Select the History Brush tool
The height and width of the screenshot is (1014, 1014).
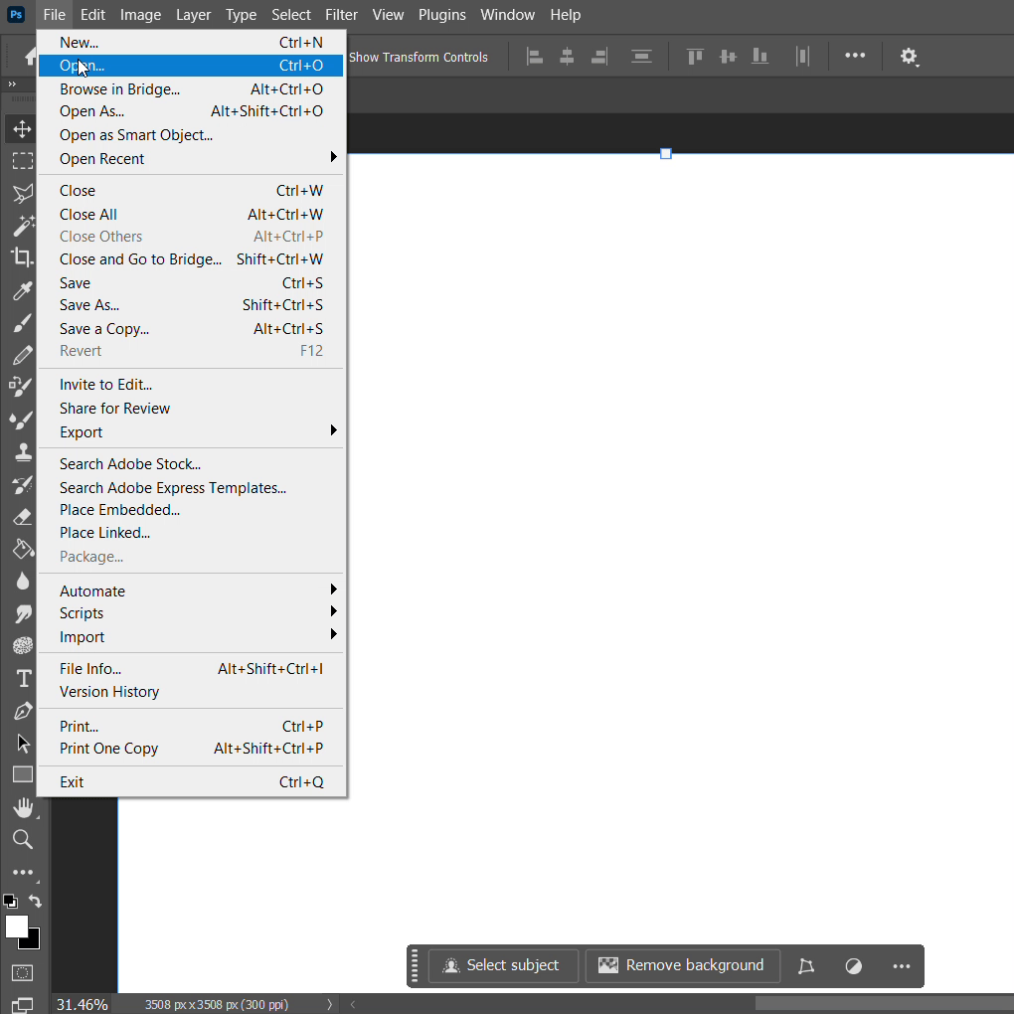(22, 484)
